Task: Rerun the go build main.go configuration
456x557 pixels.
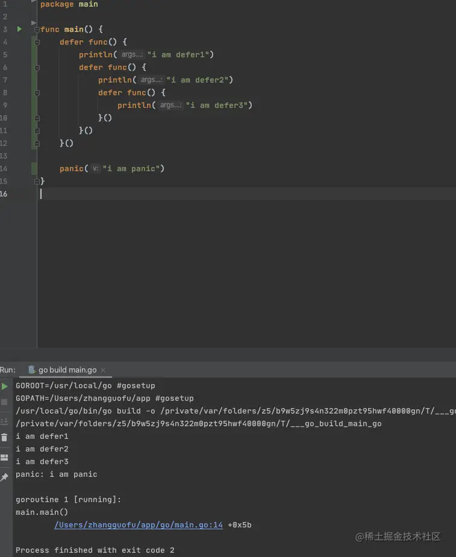Action: click(x=4, y=386)
